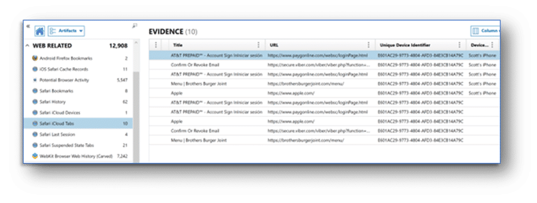Click the artifact list scrollbar
This screenshot has height=203, width=537.
pos(136,116)
